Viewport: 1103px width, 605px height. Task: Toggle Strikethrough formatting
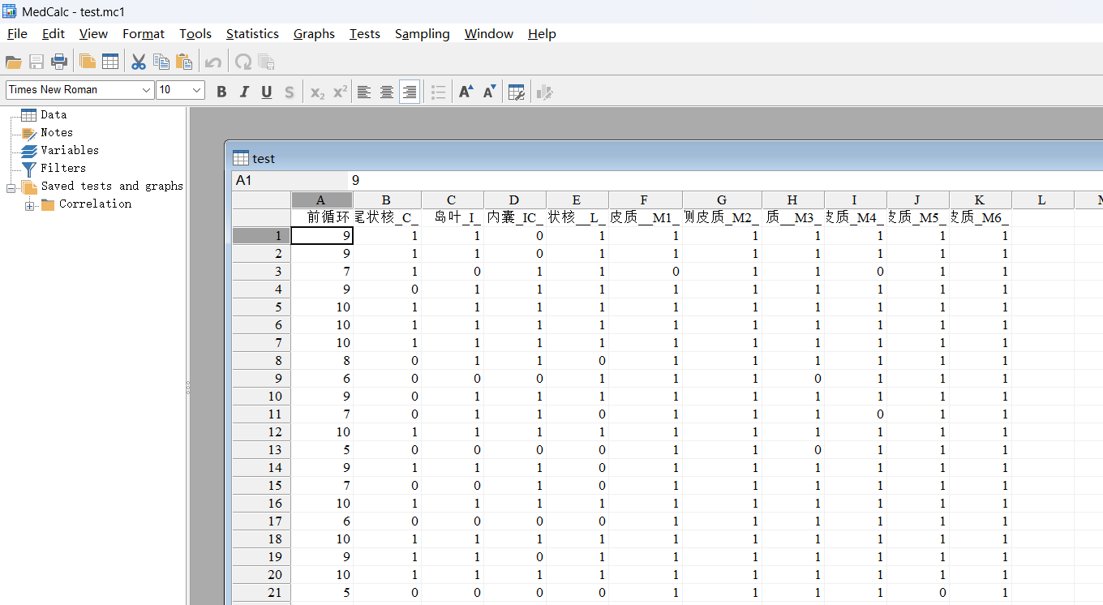pos(290,92)
